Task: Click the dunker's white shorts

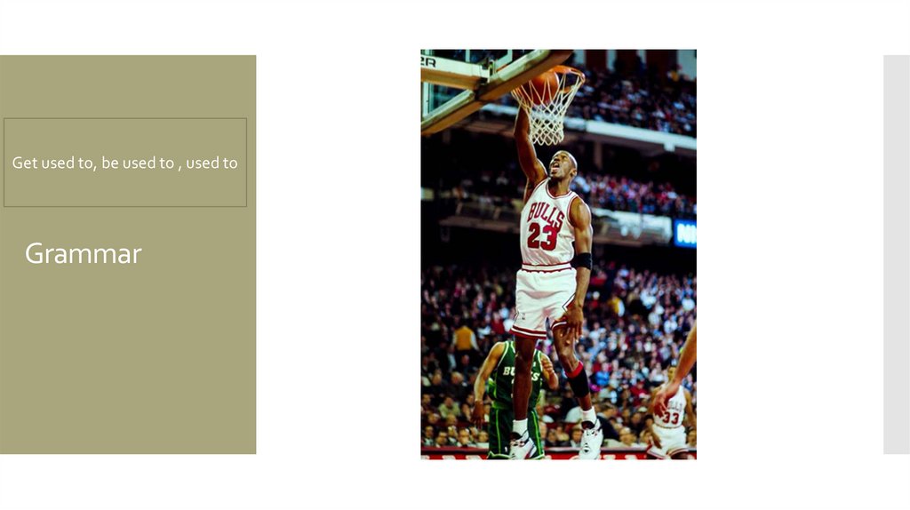Action: click(543, 300)
